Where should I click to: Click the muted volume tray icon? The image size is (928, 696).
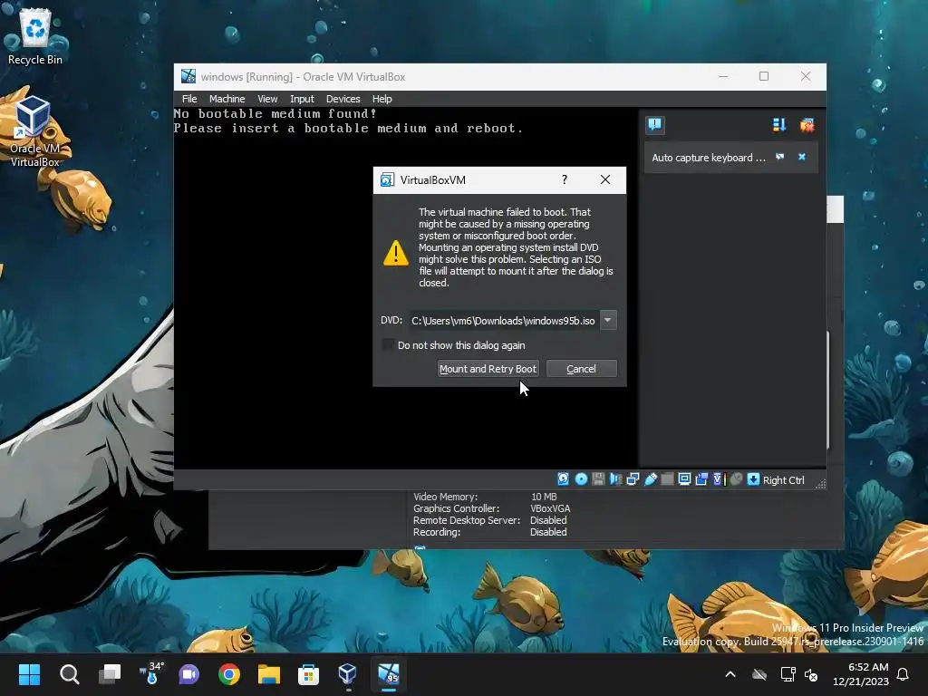click(811, 674)
